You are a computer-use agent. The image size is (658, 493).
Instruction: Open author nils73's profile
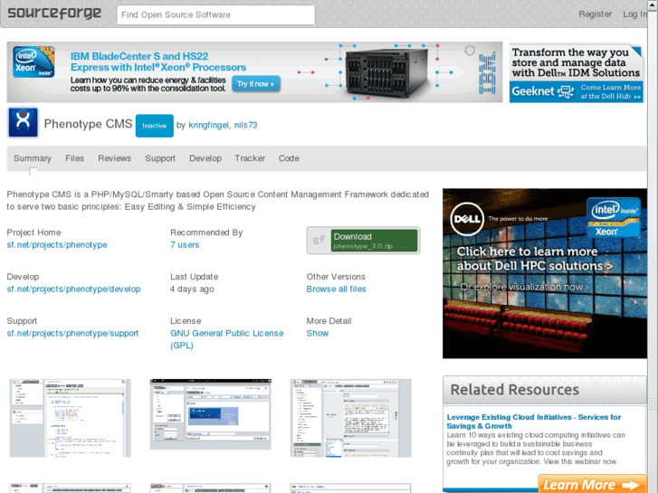click(245, 125)
